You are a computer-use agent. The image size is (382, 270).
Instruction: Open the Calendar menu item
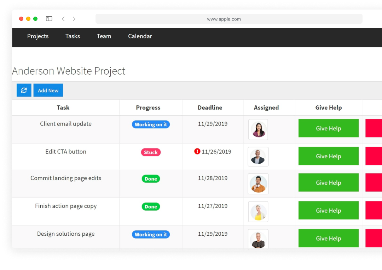pyautogui.click(x=140, y=36)
